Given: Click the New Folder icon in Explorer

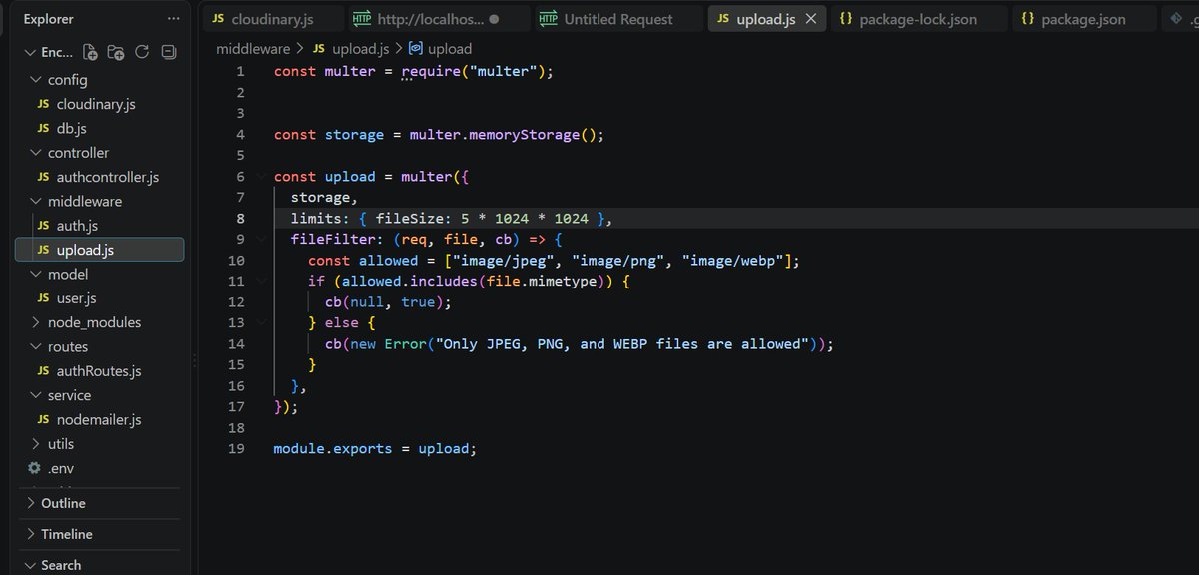Looking at the screenshot, I should pyautogui.click(x=116, y=52).
